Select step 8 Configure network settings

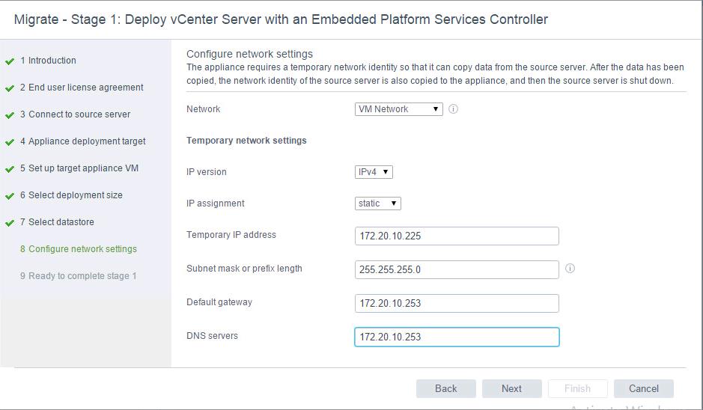[79, 248]
